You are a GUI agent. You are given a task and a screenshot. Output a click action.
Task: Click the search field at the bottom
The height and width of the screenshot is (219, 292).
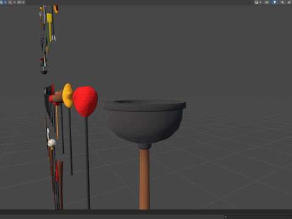point(258,217)
